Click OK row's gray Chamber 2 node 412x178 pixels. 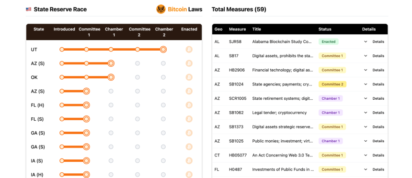click(x=163, y=77)
